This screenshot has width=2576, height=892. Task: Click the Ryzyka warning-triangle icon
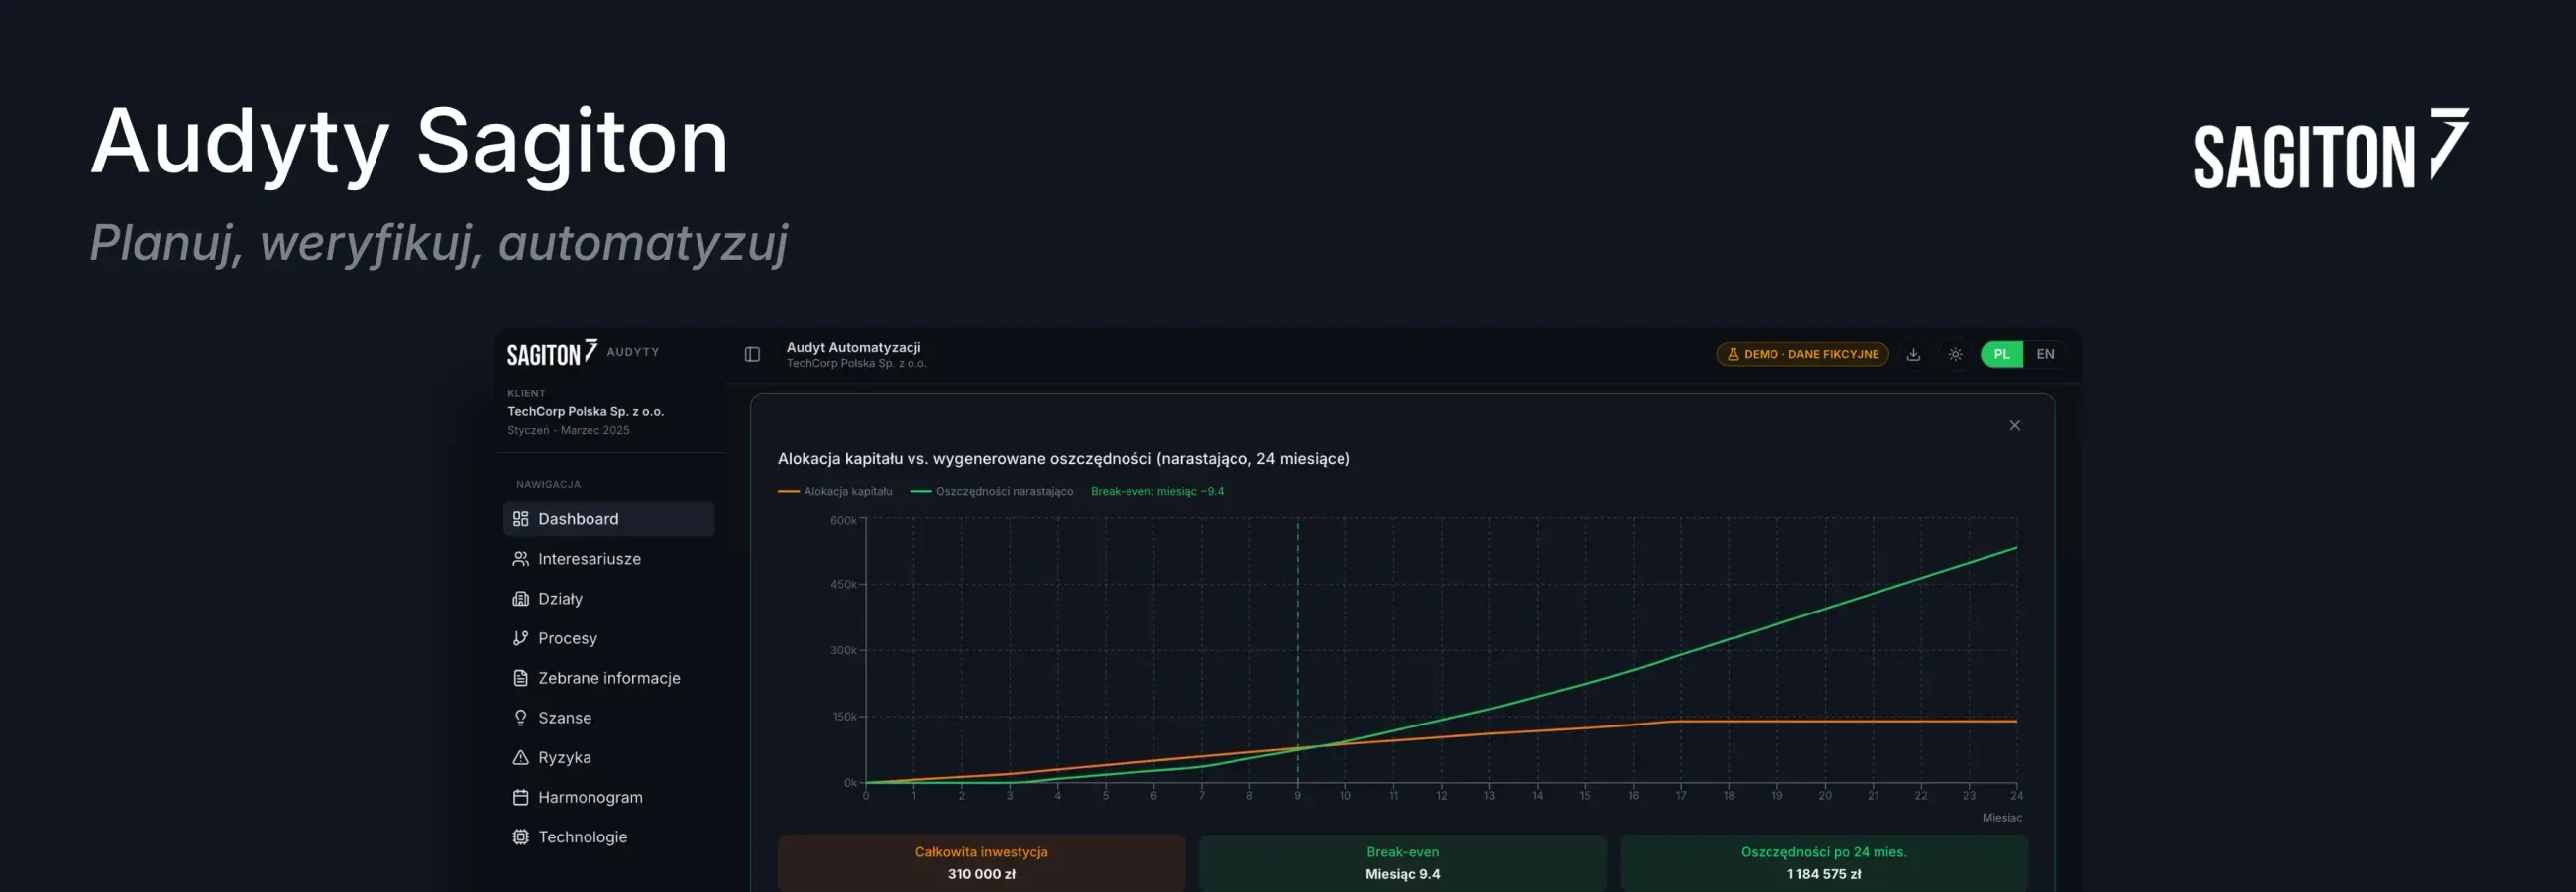(520, 758)
